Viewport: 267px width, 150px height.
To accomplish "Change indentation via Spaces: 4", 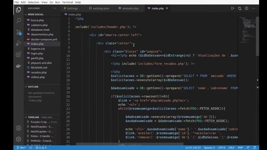I will (x=209, y=147).
